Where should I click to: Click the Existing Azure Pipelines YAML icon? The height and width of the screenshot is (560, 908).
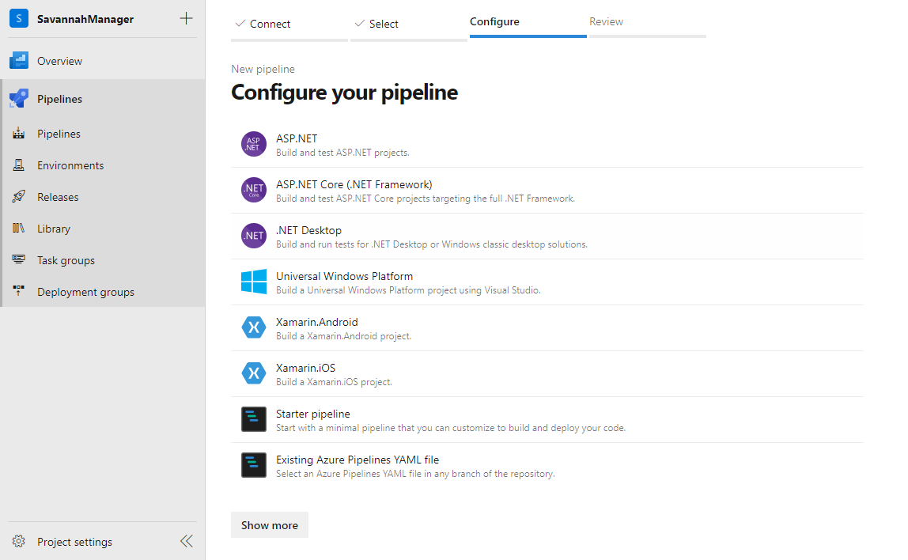(254, 465)
